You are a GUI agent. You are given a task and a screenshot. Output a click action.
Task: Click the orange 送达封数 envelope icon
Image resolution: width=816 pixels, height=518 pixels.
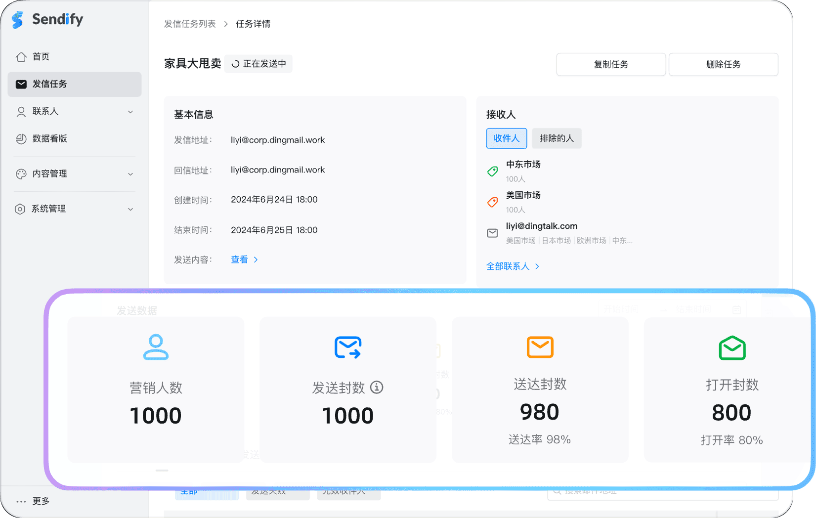point(540,347)
